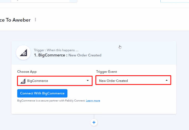Open the three-dot menu beside the workflow title

click(35, 19)
